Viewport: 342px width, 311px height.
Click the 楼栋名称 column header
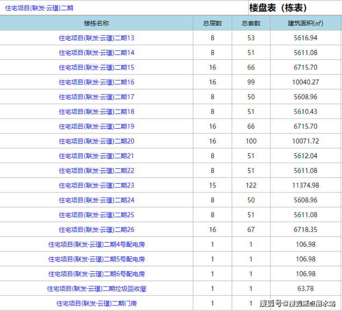coord(97,23)
